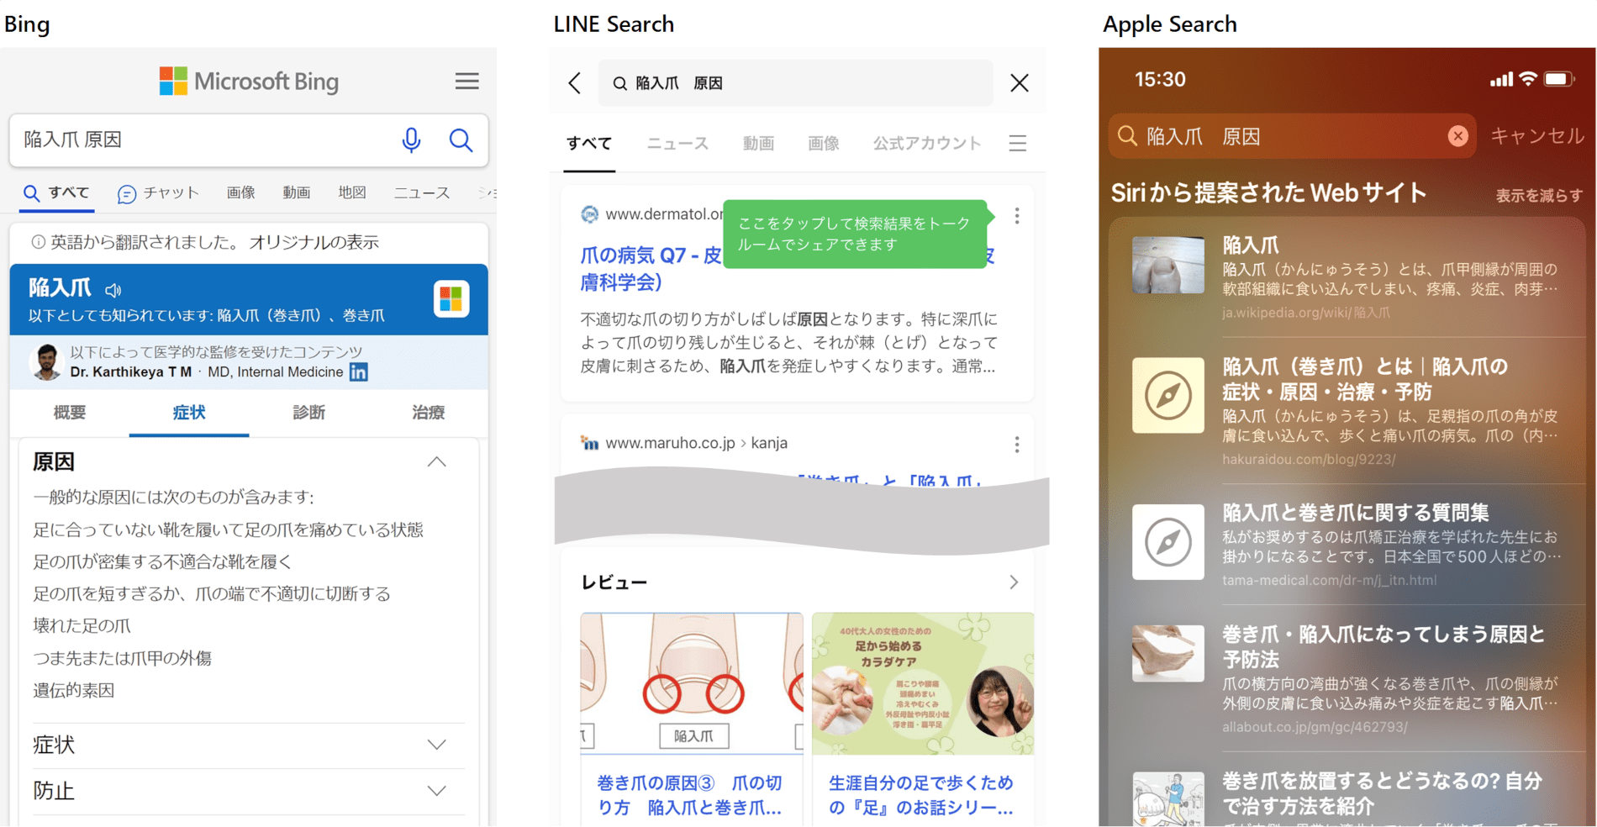Screen dimensions: 1597x827
Task: Tap the Bing voice search microphone
Action: click(x=411, y=140)
